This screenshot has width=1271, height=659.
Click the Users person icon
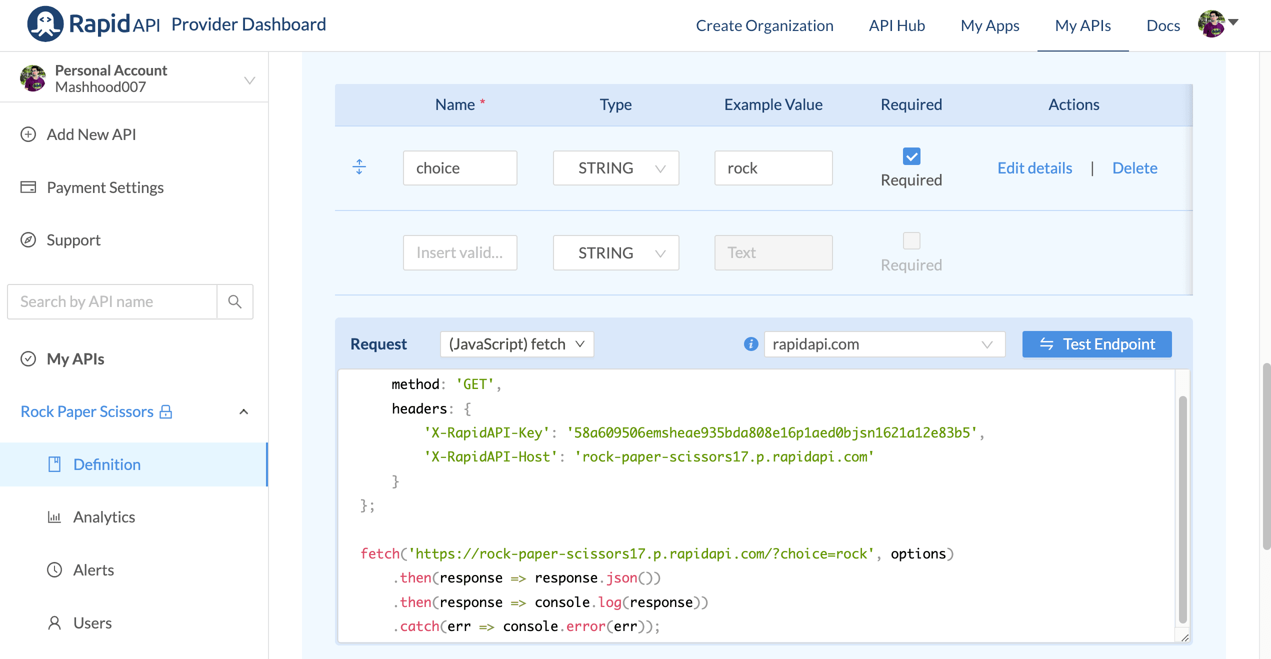pos(54,623)
